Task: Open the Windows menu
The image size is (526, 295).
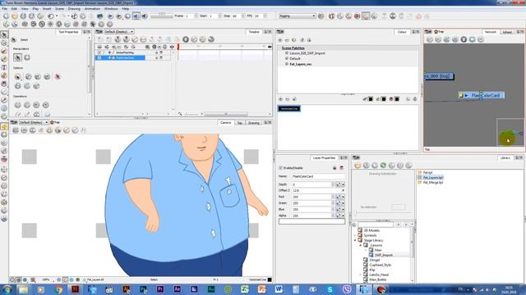Action: 111,9
